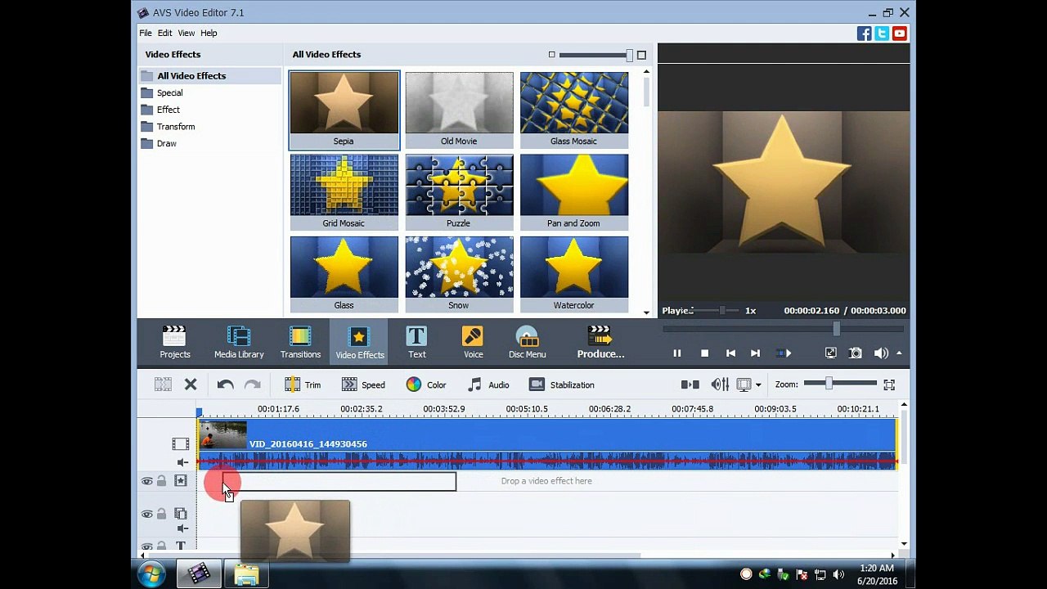The width and height of the screenshot is (1047, 589).
Task: Click the Trim button
Action: [303, 384]
